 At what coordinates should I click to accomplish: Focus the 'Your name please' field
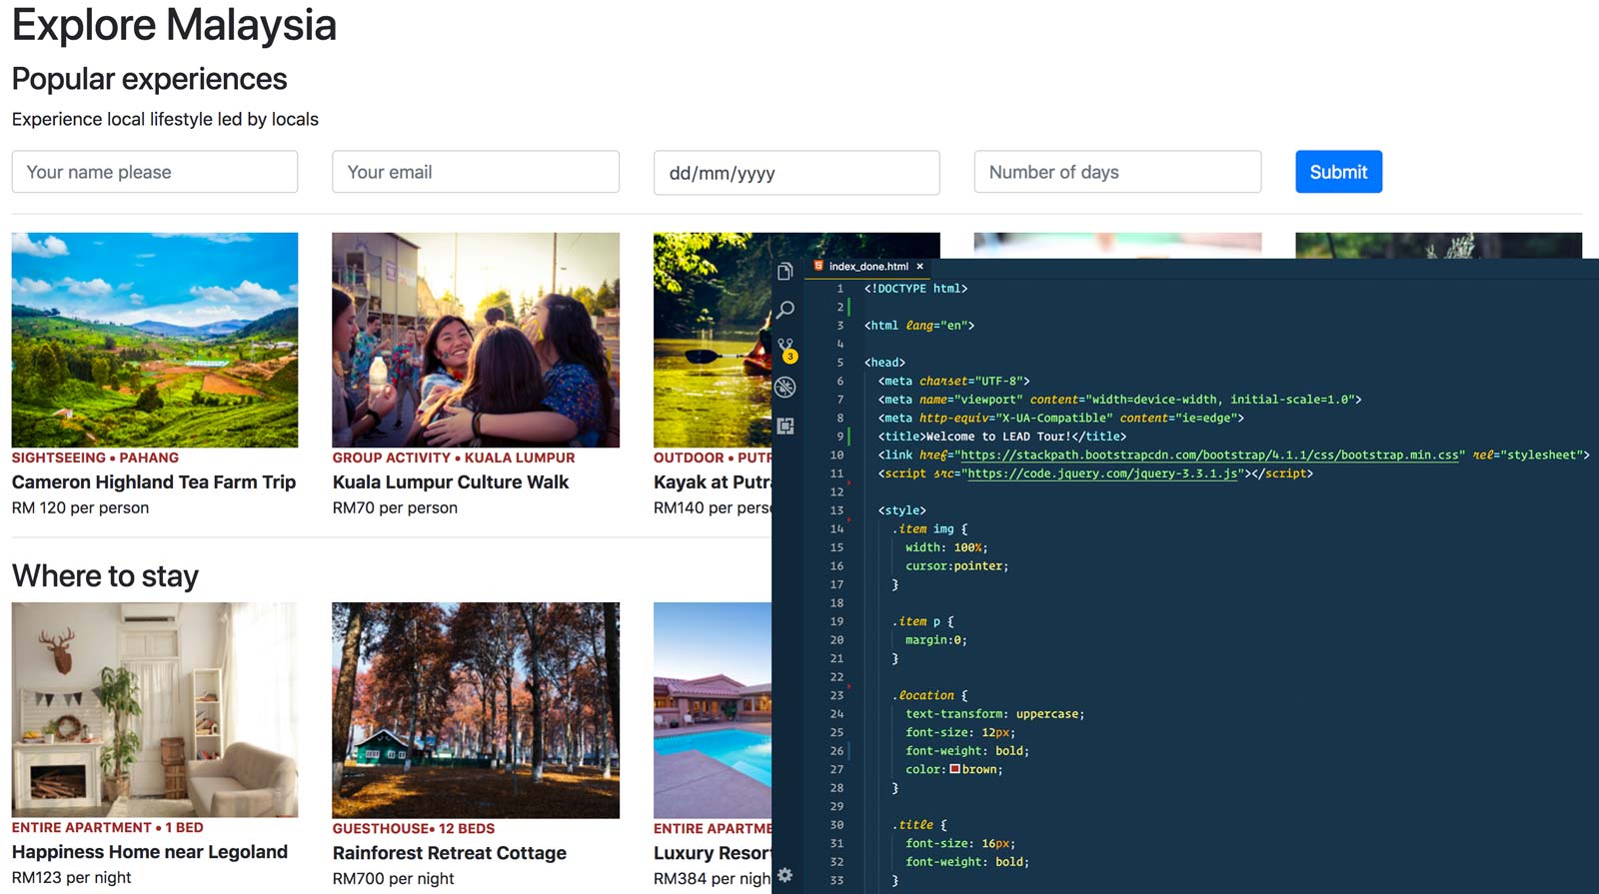coord(155,172)
